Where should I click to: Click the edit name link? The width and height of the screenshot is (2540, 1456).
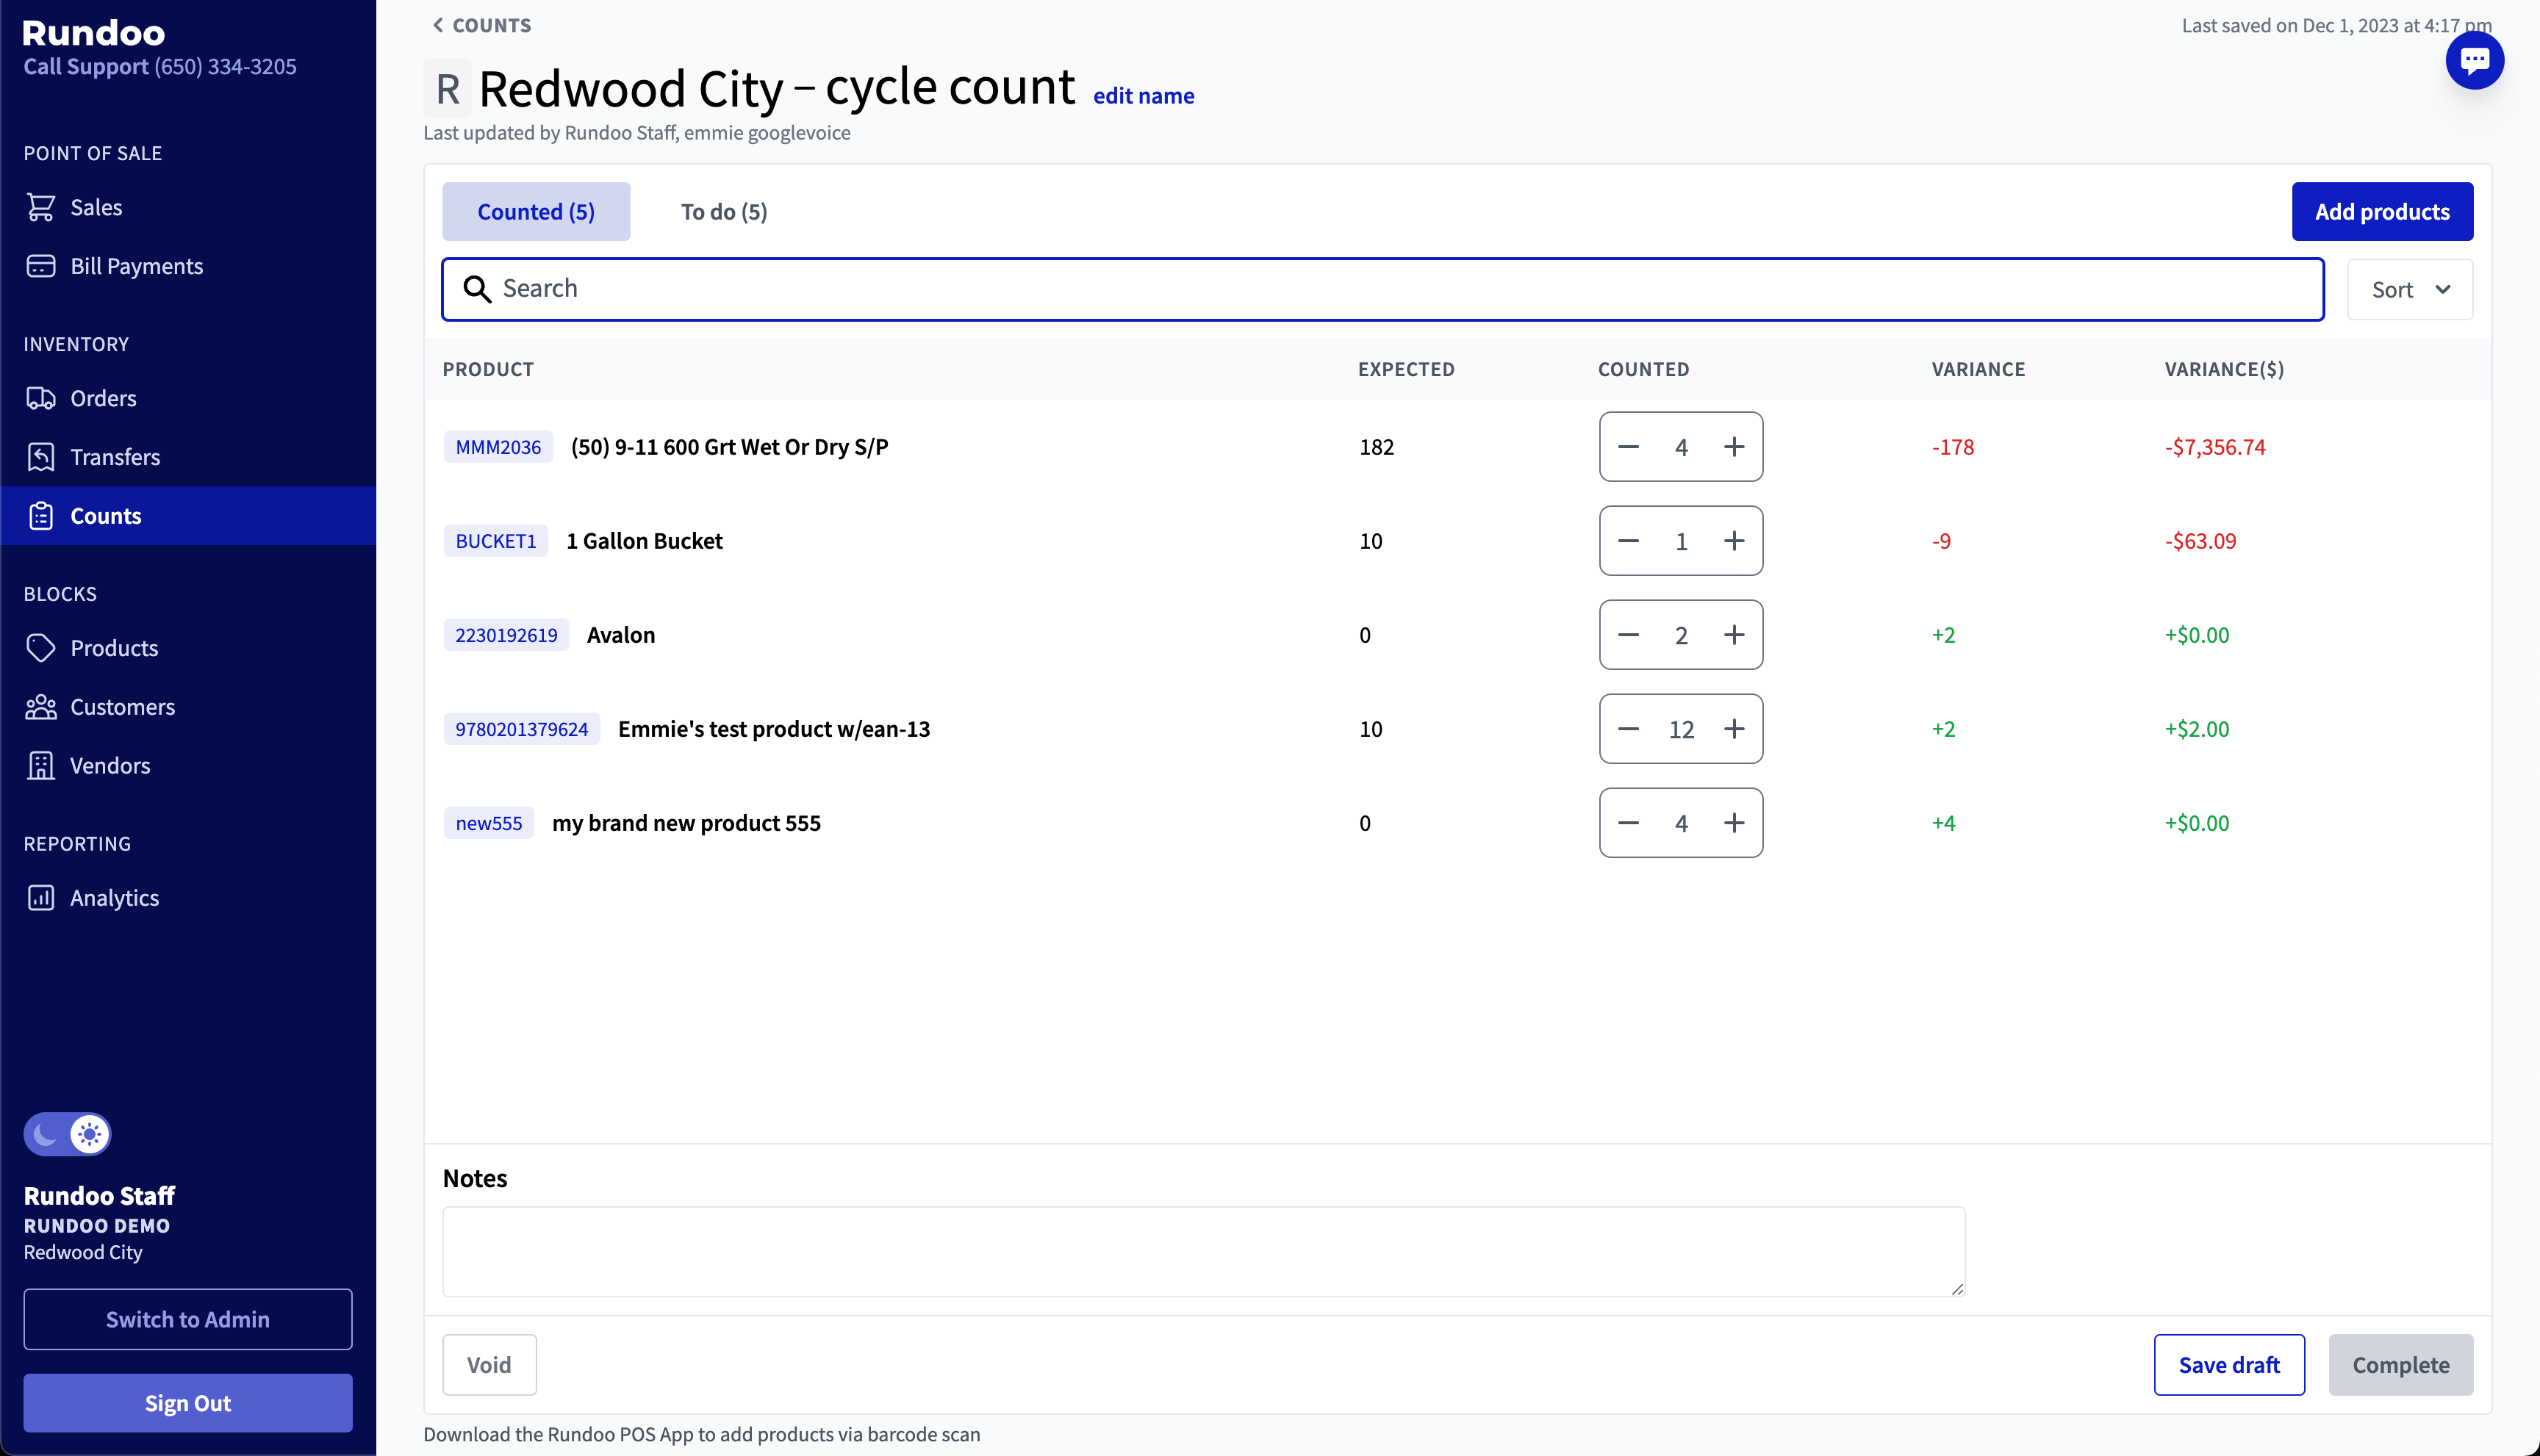[1142, 96]
